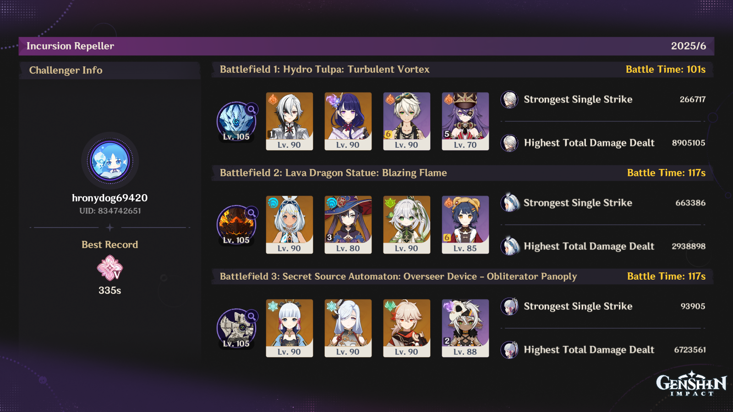Click the Battlefield 3 Strongest Single Strike avatar
Screen dimensions: 733x412
point(509,306)
